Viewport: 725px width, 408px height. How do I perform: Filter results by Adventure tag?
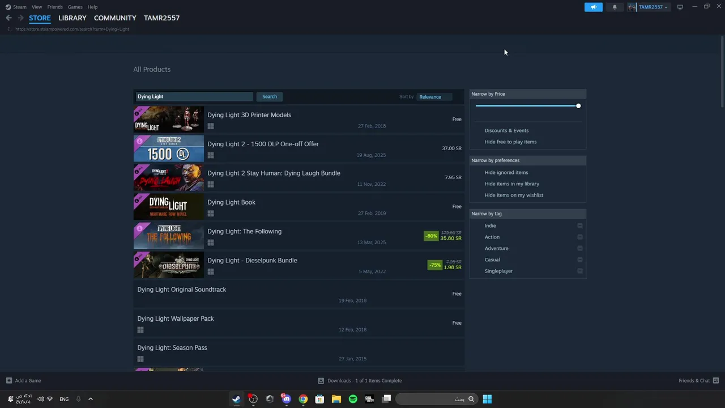tap(496, 248)
